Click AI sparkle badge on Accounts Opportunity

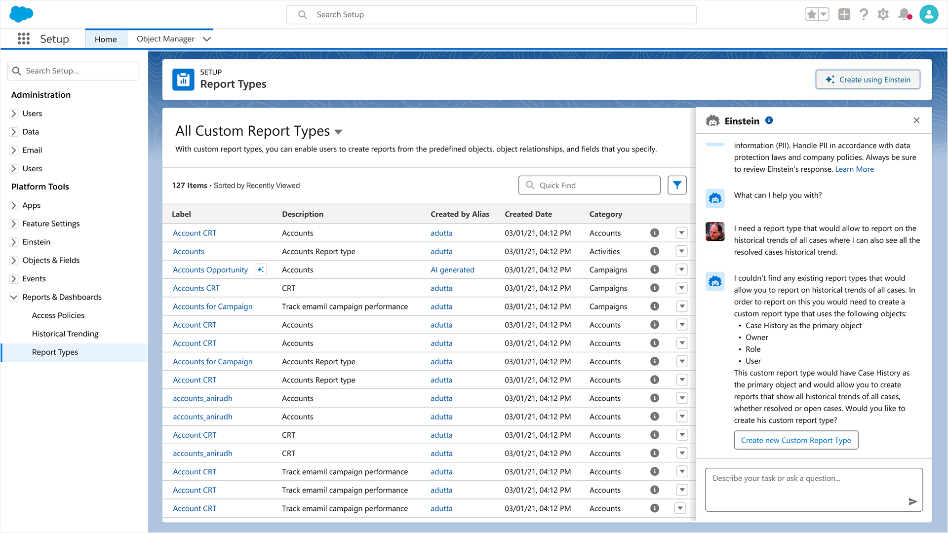click(x=260, y=269)
